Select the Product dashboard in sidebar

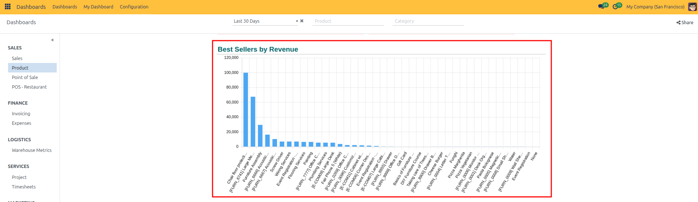tap(32, 68)
